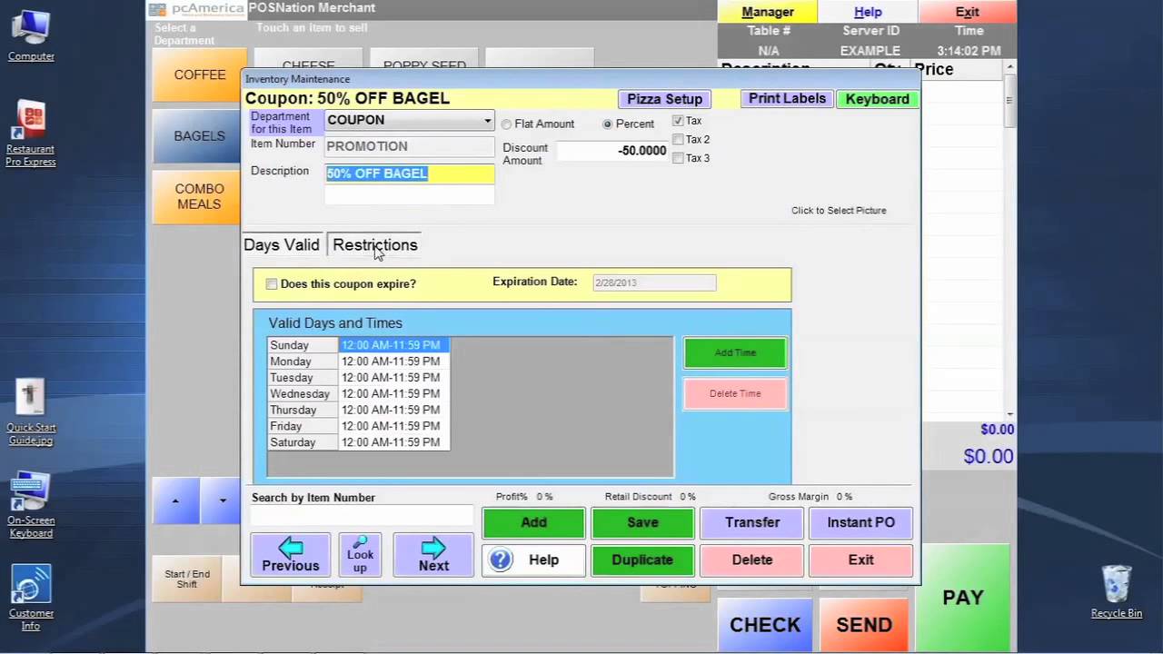Click the Transfer button

point(752,522)
